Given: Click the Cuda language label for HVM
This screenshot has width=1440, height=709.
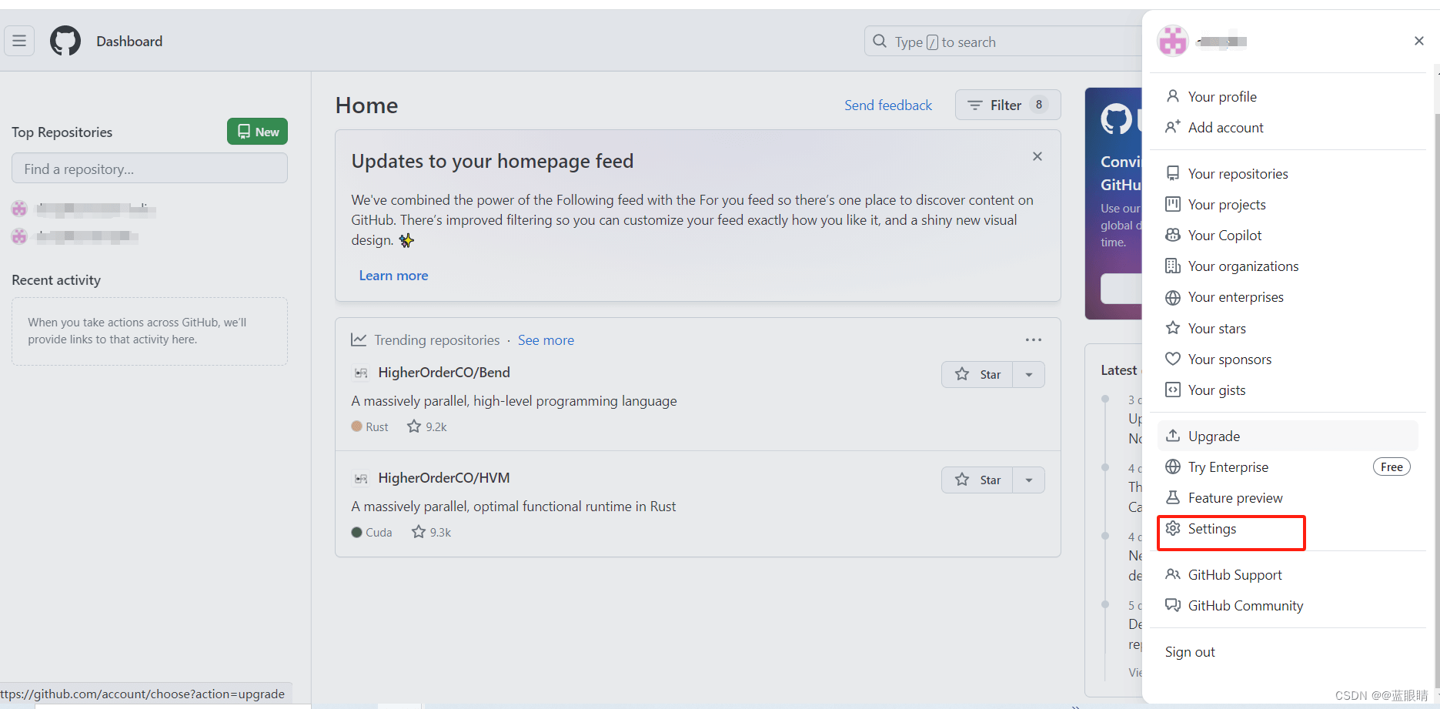Looking at the screenshot, I should click(372, 532).
